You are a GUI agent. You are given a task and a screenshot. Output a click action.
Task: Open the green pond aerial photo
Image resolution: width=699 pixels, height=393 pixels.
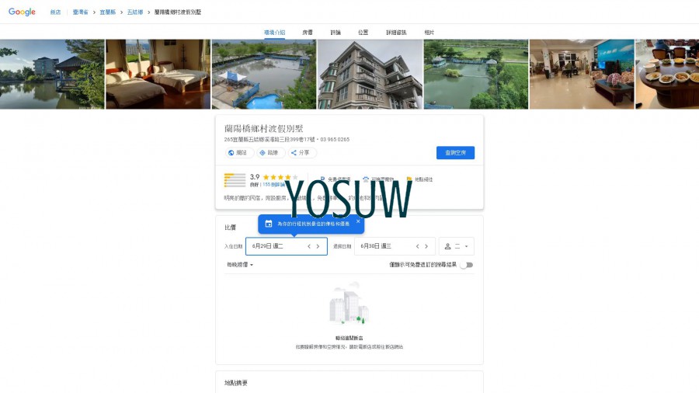click(475, 74)
